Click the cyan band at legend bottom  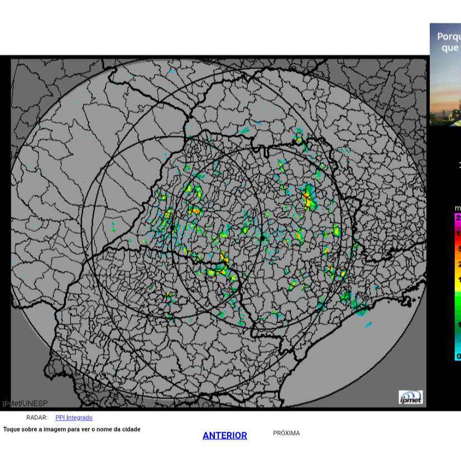coord(458,352)
